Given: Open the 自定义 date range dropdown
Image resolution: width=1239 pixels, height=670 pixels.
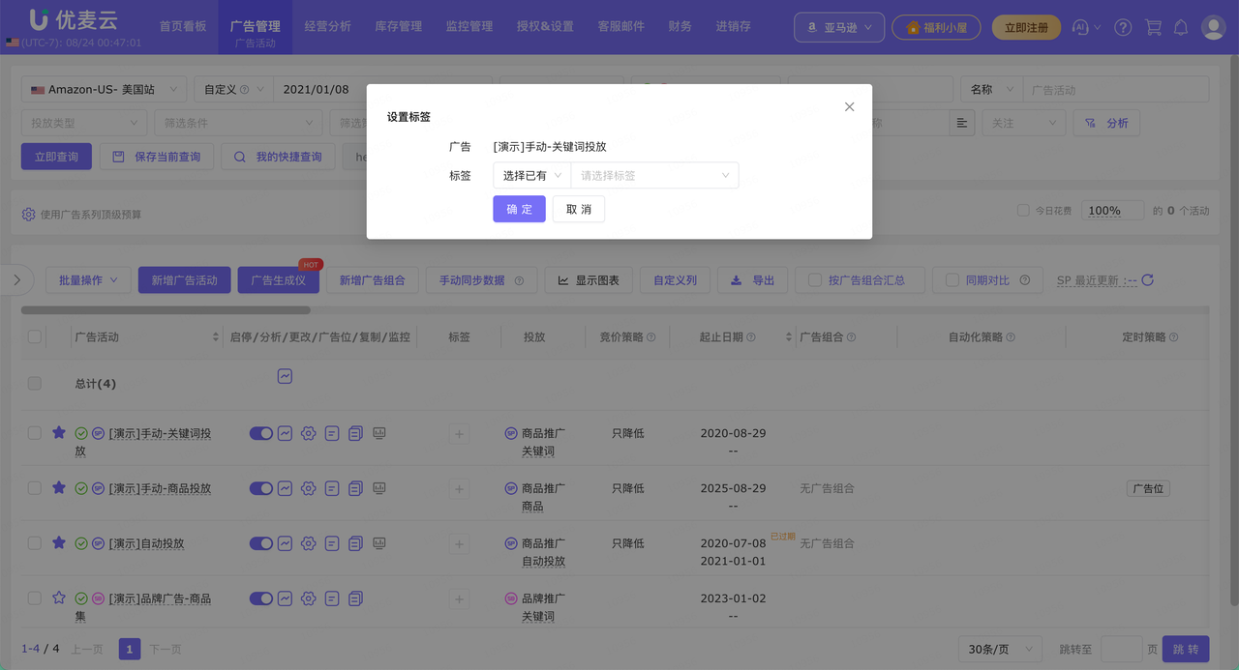Looking at the screenshot, I should (x=233, y=90).
